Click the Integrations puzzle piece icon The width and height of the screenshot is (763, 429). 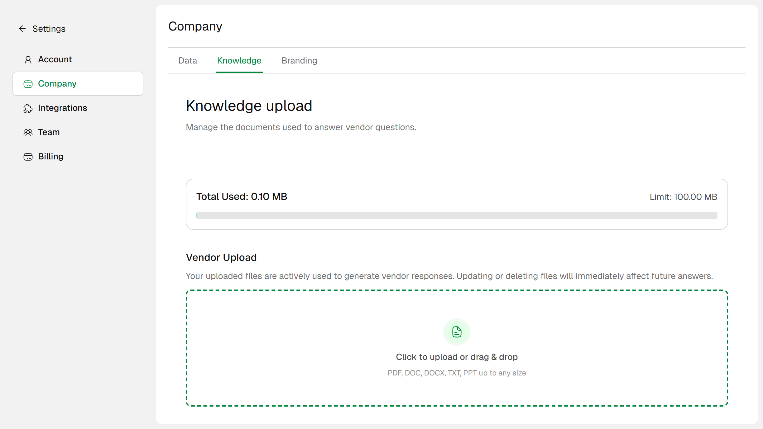(x=28, y=108)
